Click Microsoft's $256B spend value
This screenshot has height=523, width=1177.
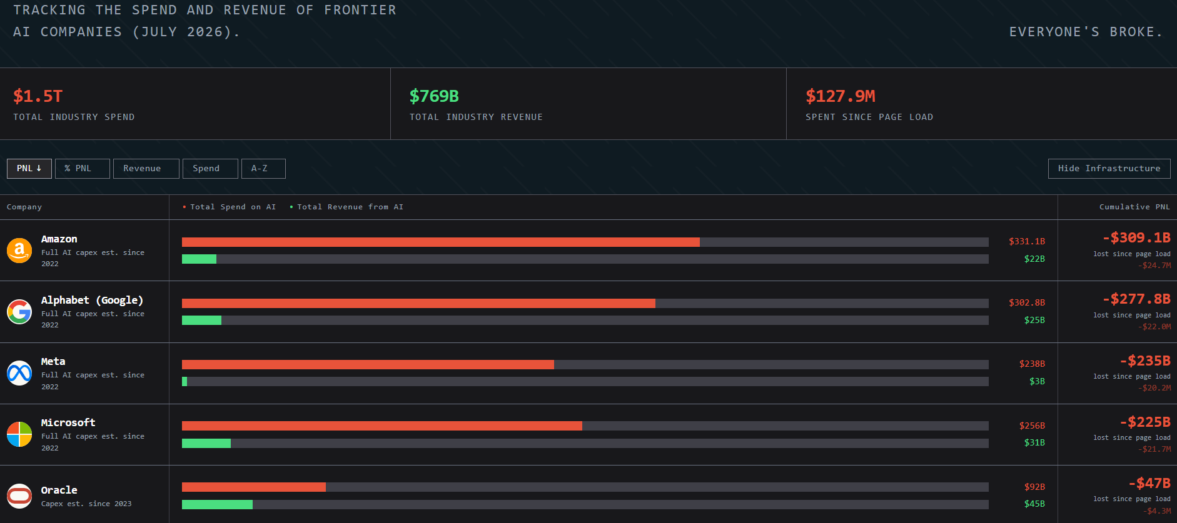(x=1032, y=426)
